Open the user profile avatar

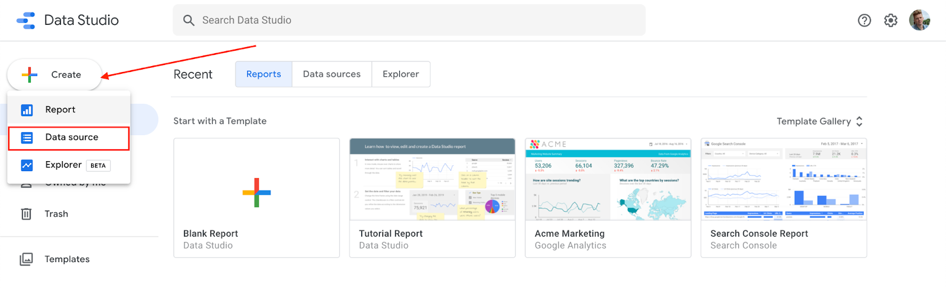919,20
